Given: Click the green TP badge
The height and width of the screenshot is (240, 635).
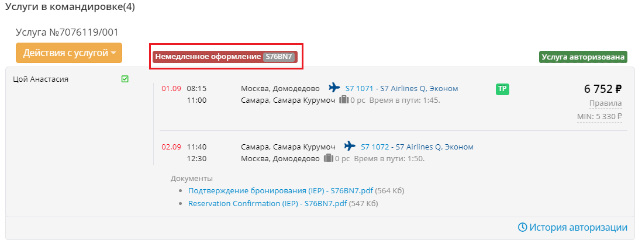Looking at the screenshot, I should coord(502,89).
